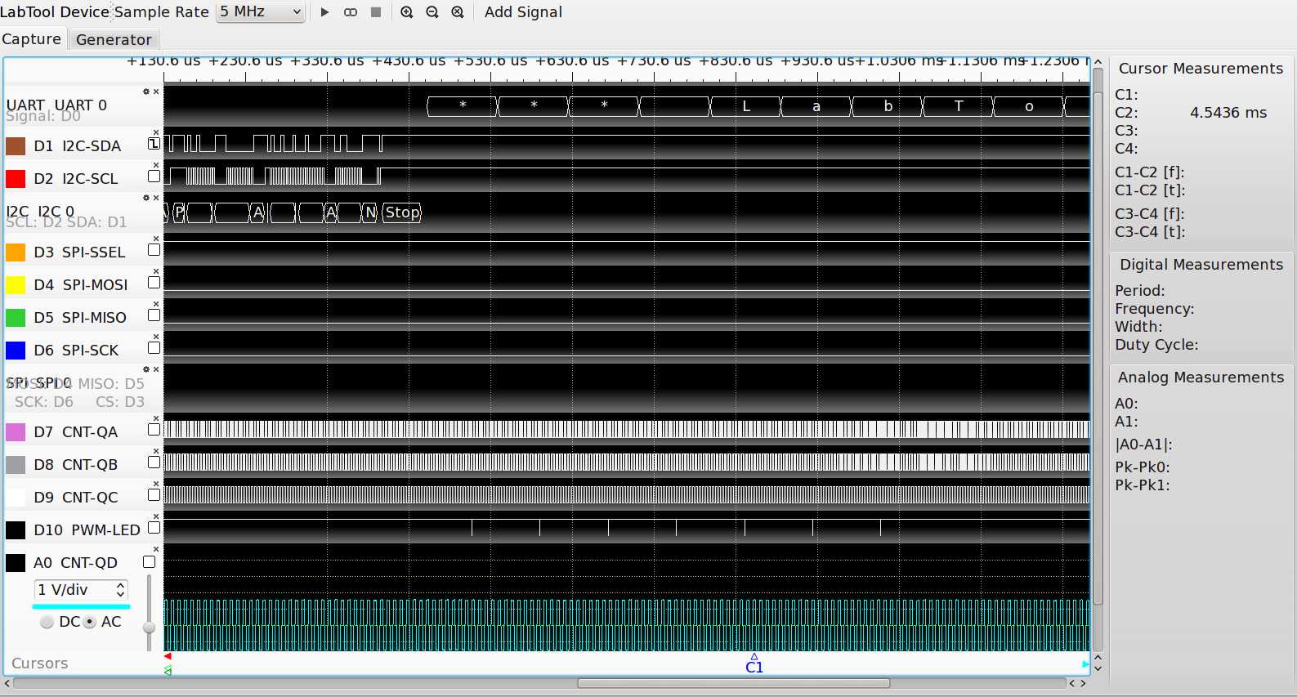Open UART 0 analyzer settings gear
1297x697 pixels.
[146, 92]
